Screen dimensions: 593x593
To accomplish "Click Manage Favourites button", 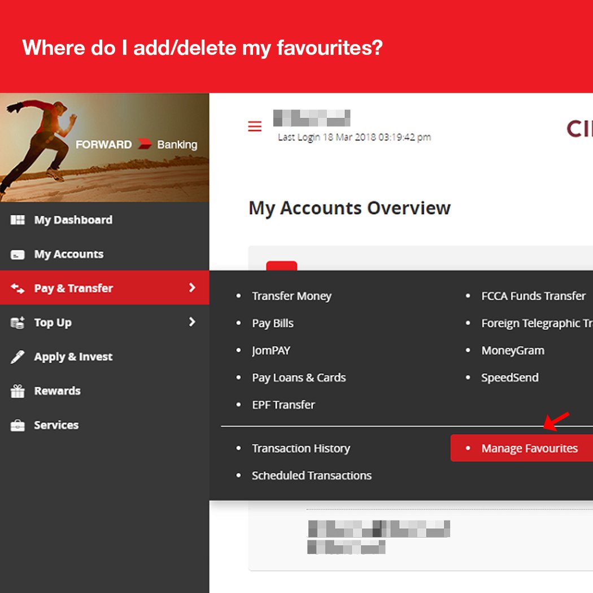I will point(522,448).
